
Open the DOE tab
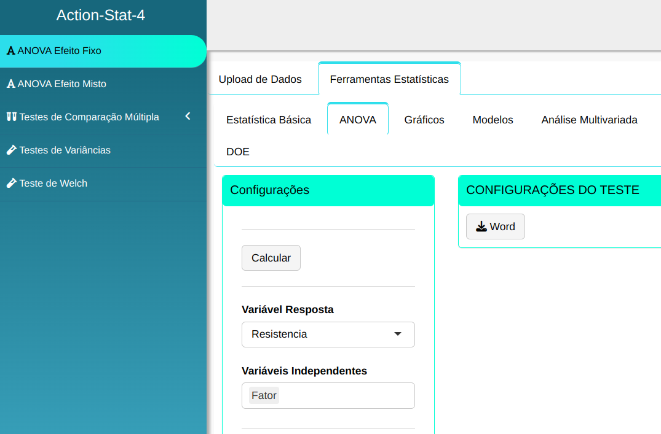point(238,152)
